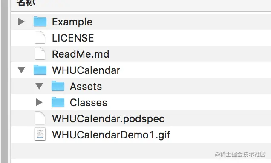Expand the Example folder disclosure triangle
Image resolution: width=271 pixels, height=163 pixels.
click(x=21, y=22)
